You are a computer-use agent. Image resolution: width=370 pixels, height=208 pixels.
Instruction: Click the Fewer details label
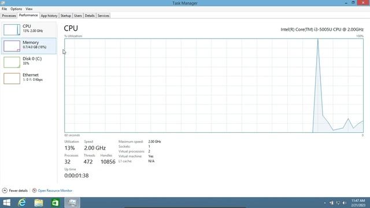coord(18,191)
